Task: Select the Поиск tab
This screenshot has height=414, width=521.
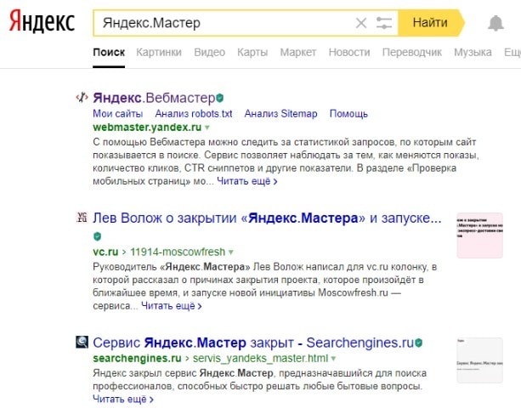Action: coord(109,52)
